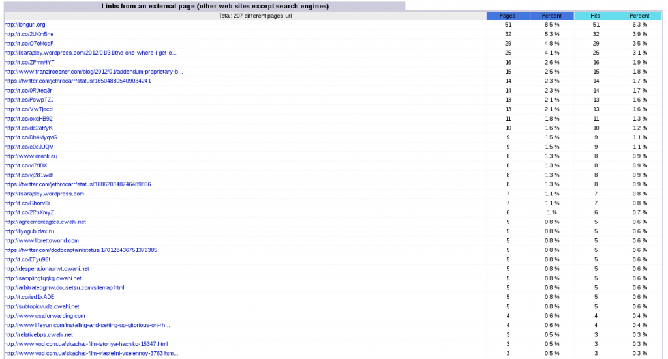Open the arbitratedgmw.dousetsu.com sitemap link

tap(65, 287)
